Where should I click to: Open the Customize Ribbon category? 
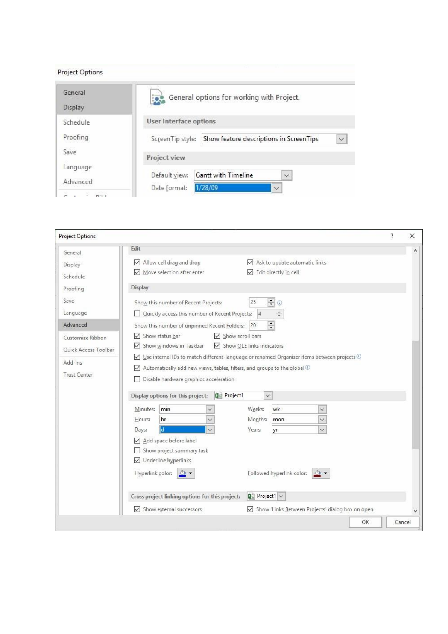[x=89, y=338]
